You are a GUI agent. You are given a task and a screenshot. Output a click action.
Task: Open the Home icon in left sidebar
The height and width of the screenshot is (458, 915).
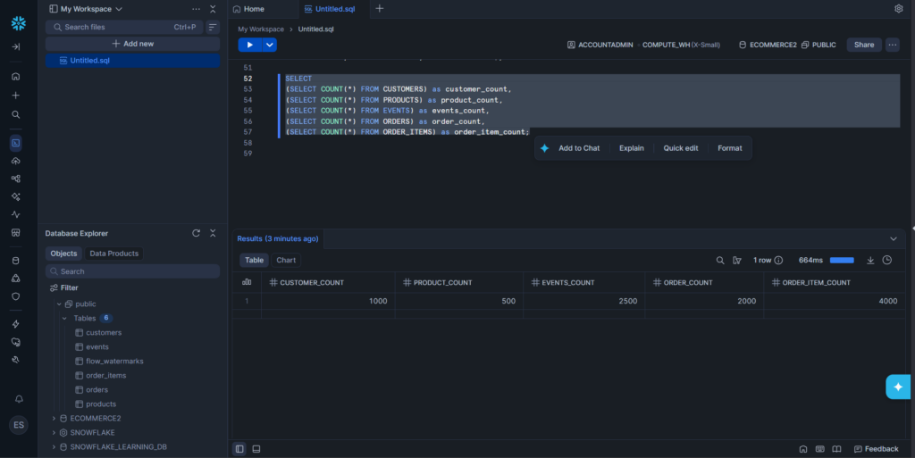click(16, 77)
